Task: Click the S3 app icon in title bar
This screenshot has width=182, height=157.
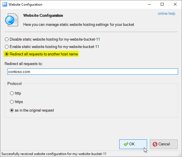Action: click(5, 5)
